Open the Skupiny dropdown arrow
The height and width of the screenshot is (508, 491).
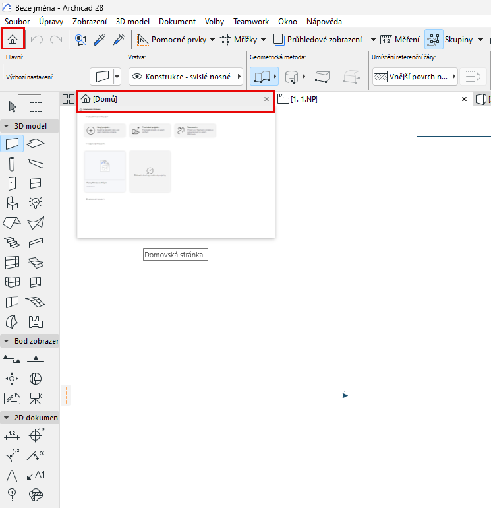click(x=481, y=40)
